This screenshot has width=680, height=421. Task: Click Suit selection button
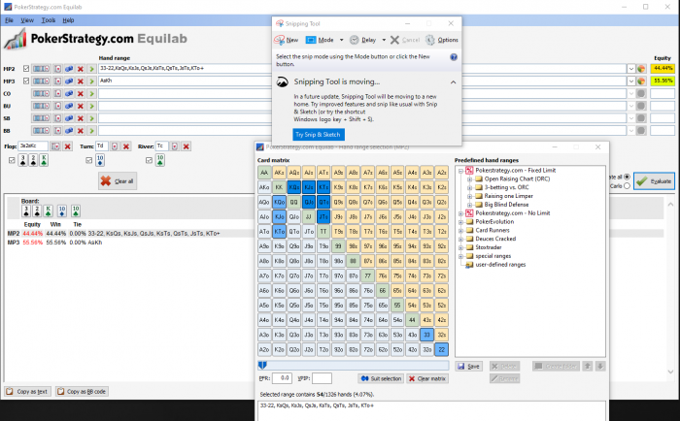[x=381, y=378]
